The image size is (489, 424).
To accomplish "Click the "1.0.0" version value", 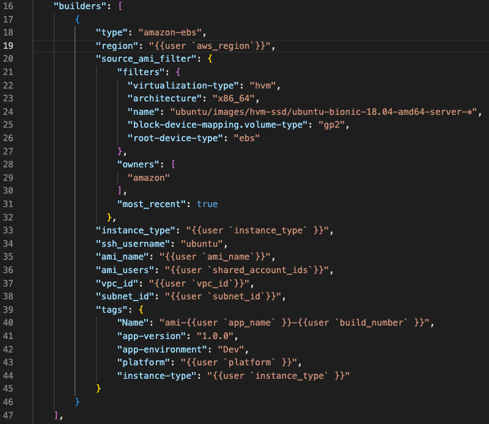I will (x=215, y=336).
